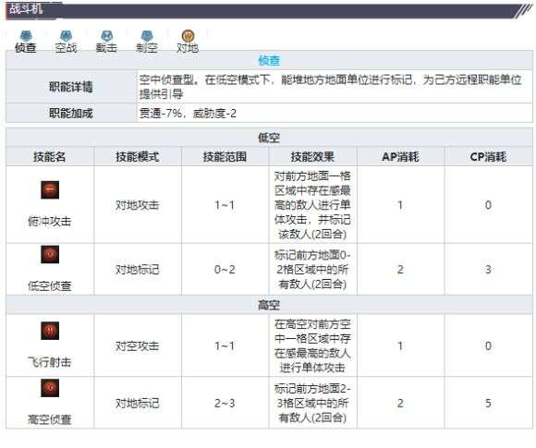Image resolution: width=536 pixels, height=448 pixels.
Task: Click the 战斗机 section header
Action: [x=26, y=8]
